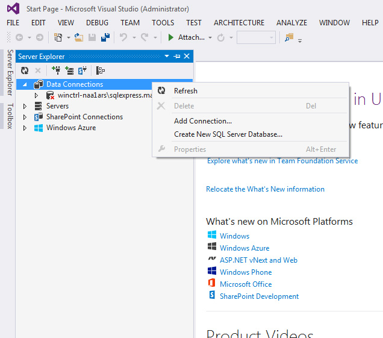The height and width of the screenshot is (338, 383).
Task: Expand the Windows Azure tree node
Action: click(x=25, y=128)
